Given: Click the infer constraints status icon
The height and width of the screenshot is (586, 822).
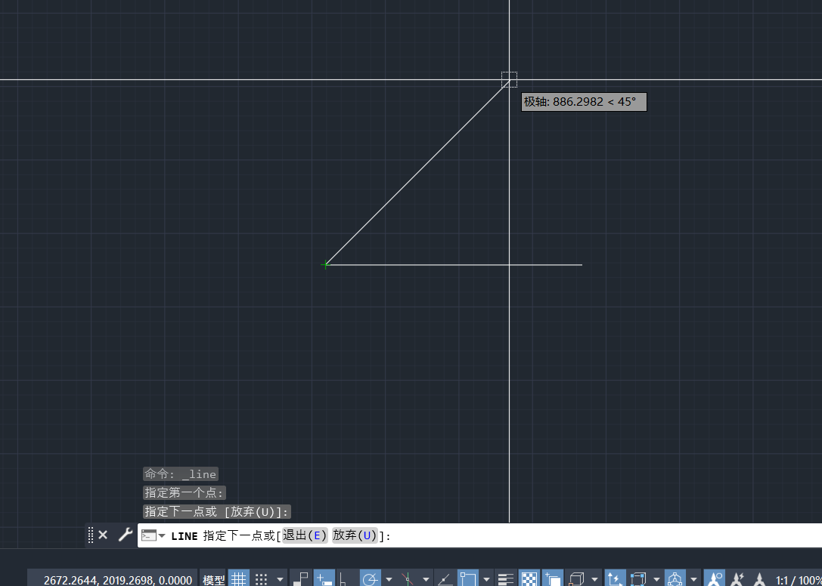Looking at the screenshot, I should (x=301, y=579).
